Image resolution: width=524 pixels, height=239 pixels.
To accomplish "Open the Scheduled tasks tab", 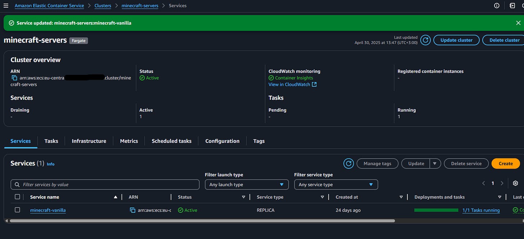I will 172,141.
